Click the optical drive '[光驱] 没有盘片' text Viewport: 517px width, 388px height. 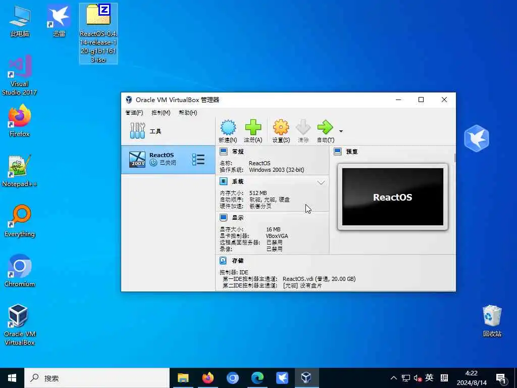click(x=302, y=286)
